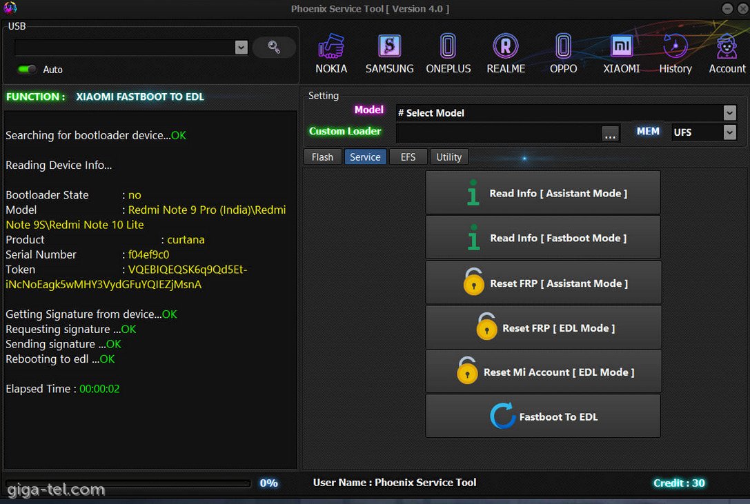Switch to the OPPO brand section
The height and width of the screenshot is (504, 750).
click(x=563, y=54)
